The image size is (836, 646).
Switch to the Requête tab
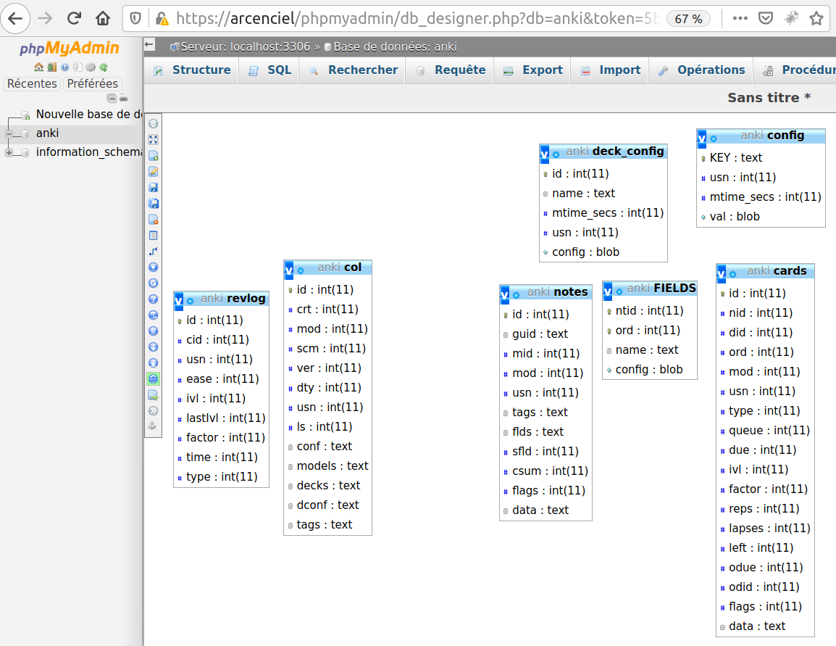(x=451, y=70)
